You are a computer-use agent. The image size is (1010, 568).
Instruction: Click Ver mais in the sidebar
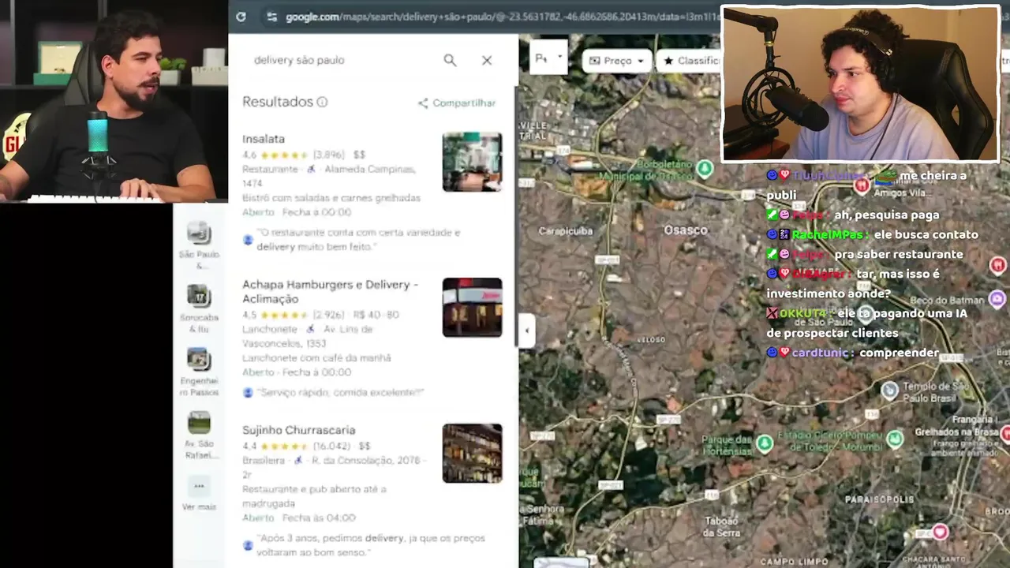pyautogui.click(x=199, y=493)
